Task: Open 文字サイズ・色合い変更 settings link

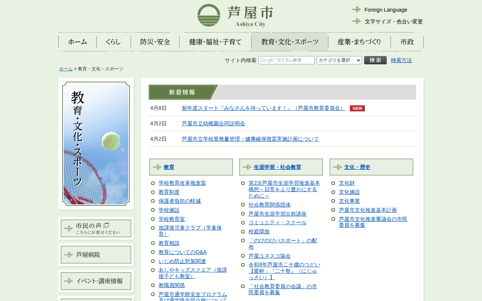Action: [x=394, y=21]
